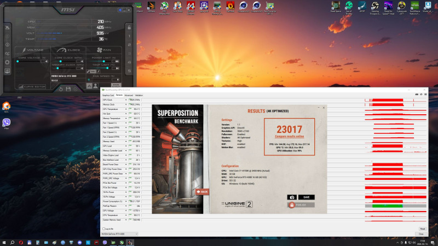Click the Compare results online link

pos(290,136)
